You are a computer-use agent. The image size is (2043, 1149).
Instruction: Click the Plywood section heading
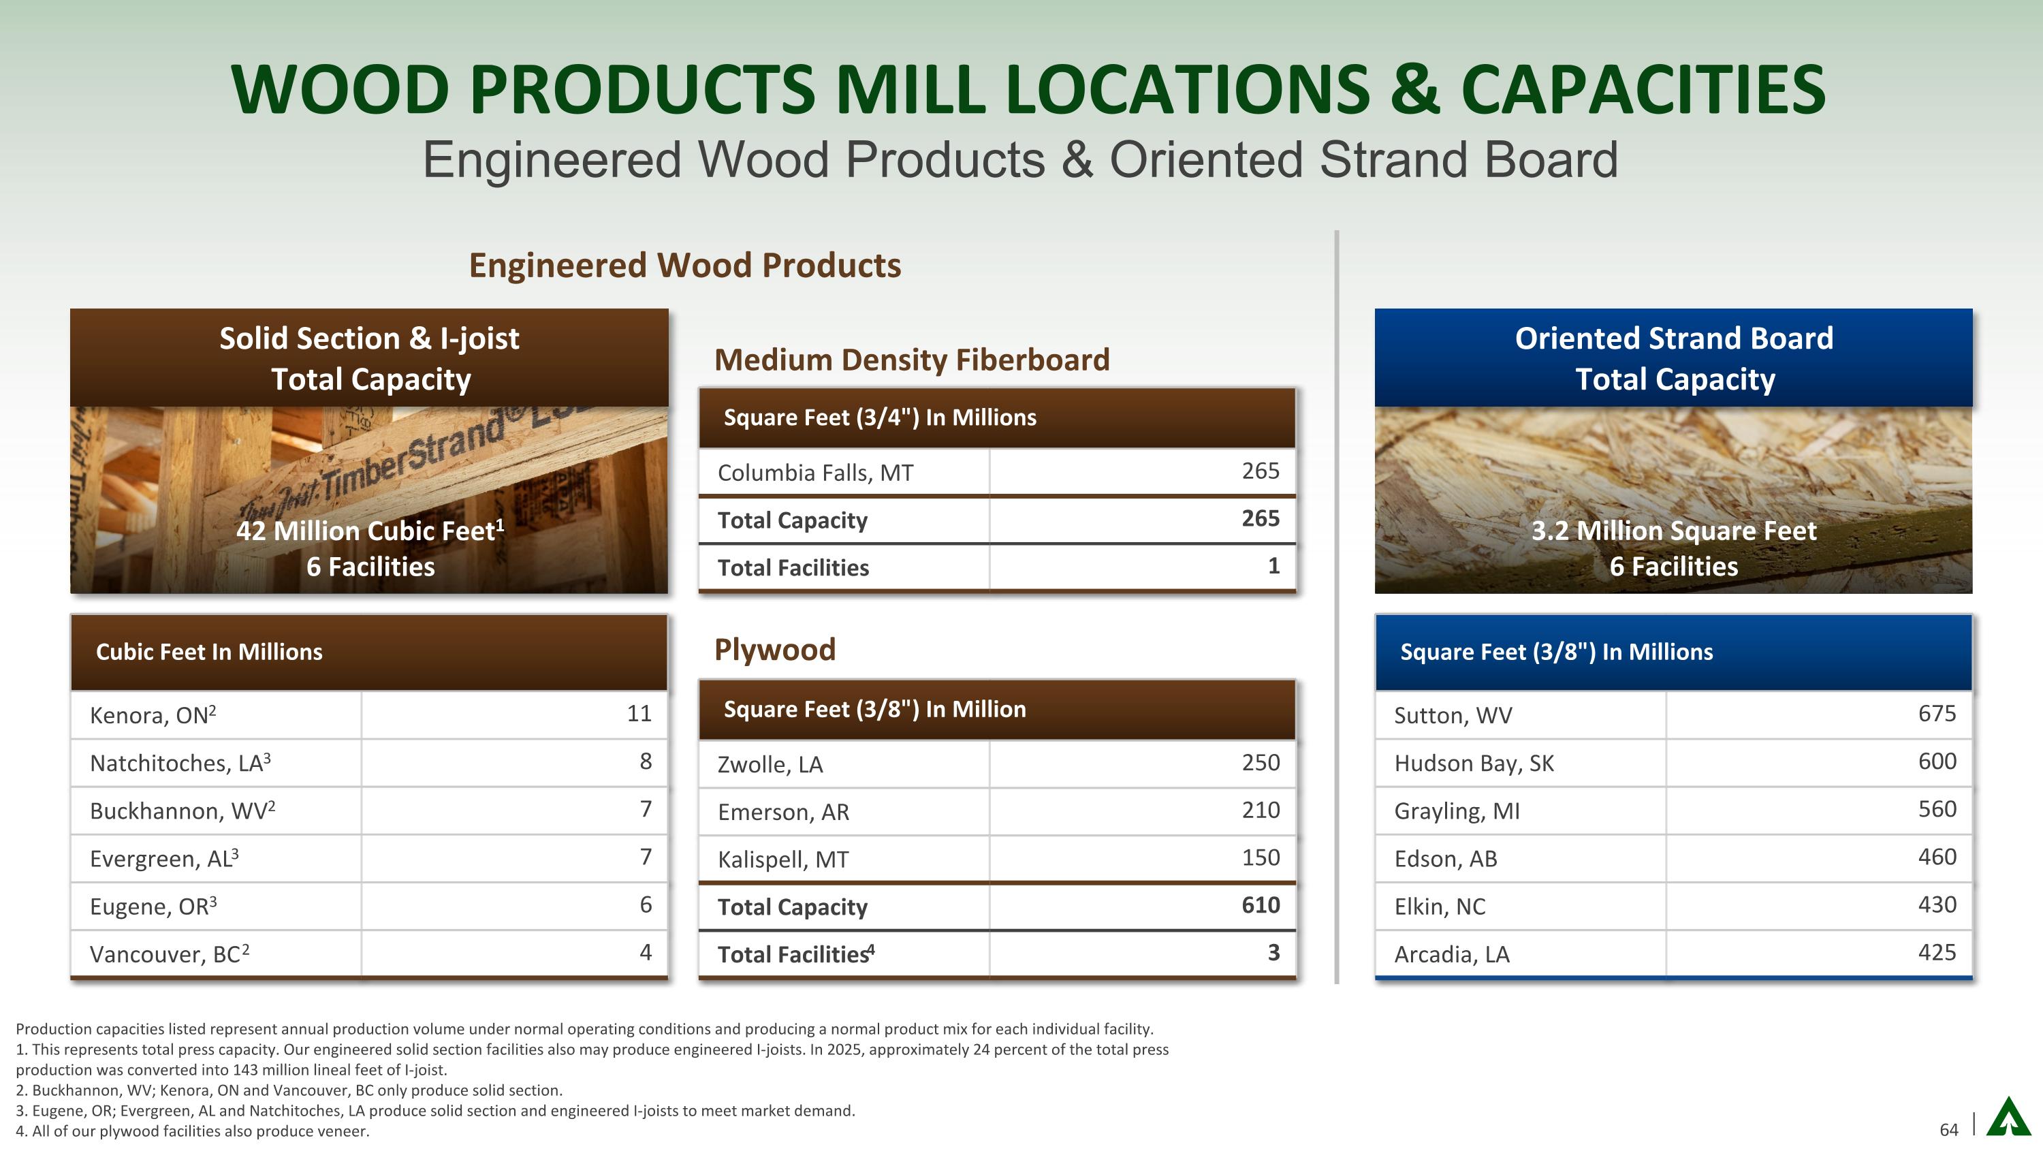pyautogui.click(x=775, y=650)
